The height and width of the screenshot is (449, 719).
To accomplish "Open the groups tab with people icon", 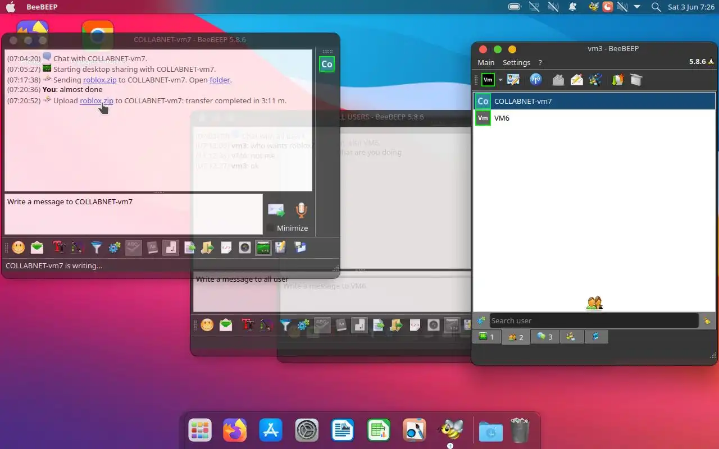I will click(x=571, y=337).
